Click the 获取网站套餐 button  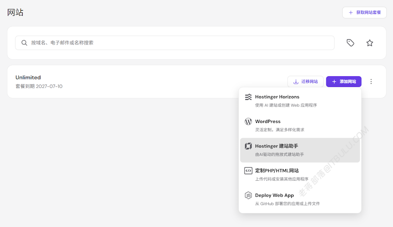click(x=364, y=12)
